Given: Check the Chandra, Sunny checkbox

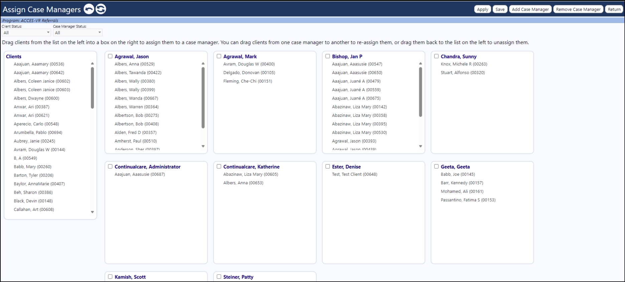Looking at the screenshot, I should (436, 56).
